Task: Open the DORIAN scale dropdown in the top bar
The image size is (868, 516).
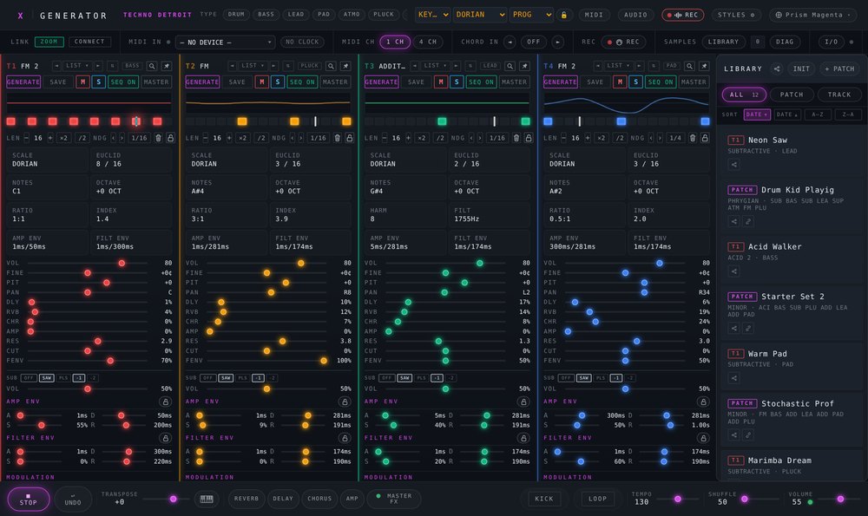Action: (x=480, y=15)
